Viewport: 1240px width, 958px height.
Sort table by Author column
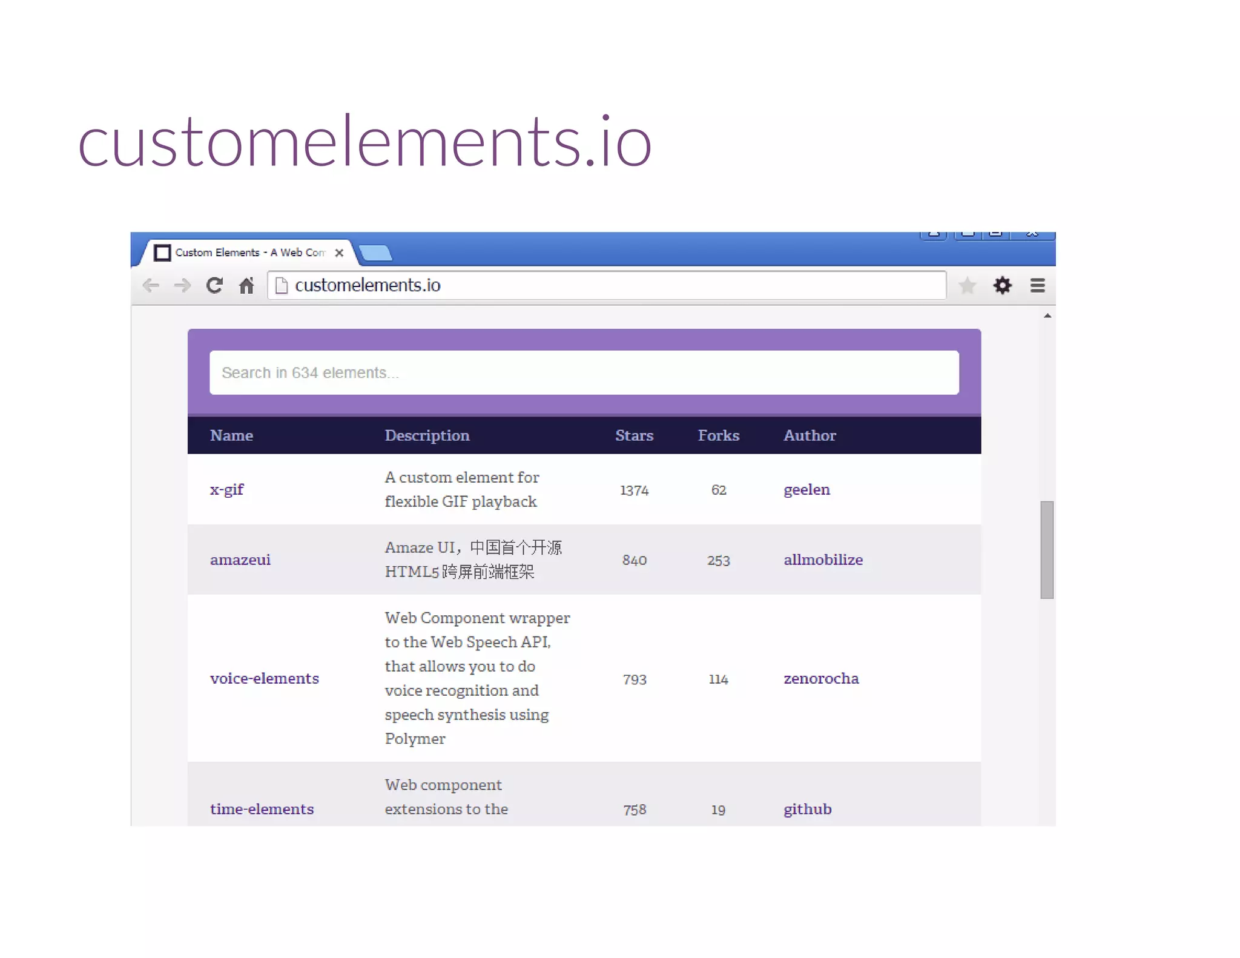click(810, 435)
